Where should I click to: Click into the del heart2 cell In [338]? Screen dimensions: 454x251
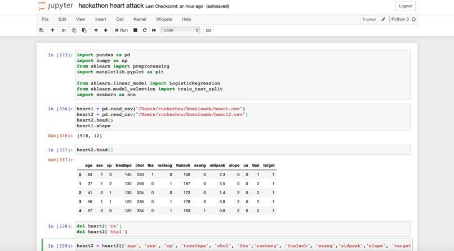pyautogui.click(x=243, y=228)
